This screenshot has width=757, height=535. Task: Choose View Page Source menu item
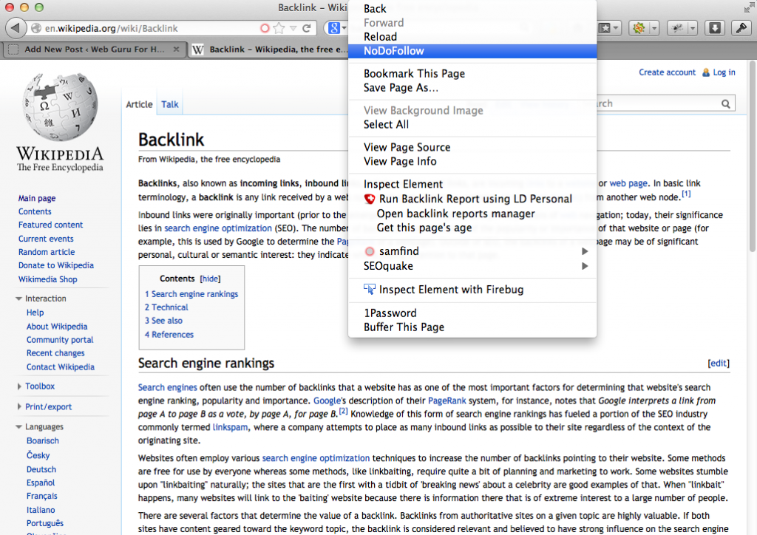pos(472,147)
